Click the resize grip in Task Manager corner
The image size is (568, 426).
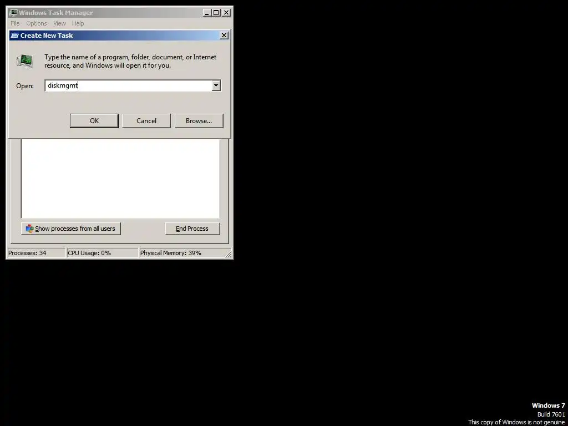(x=229, y=254)
